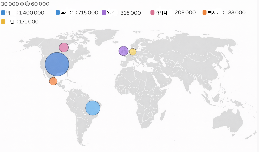Click the 멕시코 legend label
Image resolution: width=259 pixels, height=152 pixels.
[214, 13]
